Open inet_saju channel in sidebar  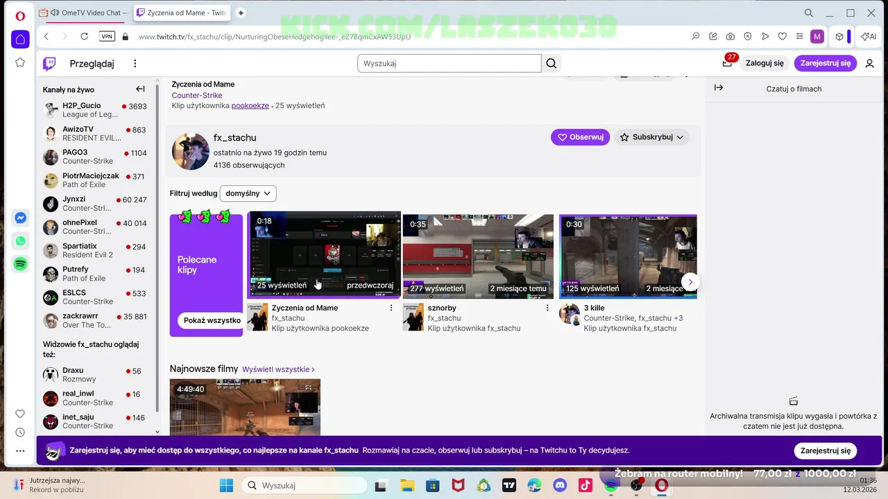click(x=95, y=421)
